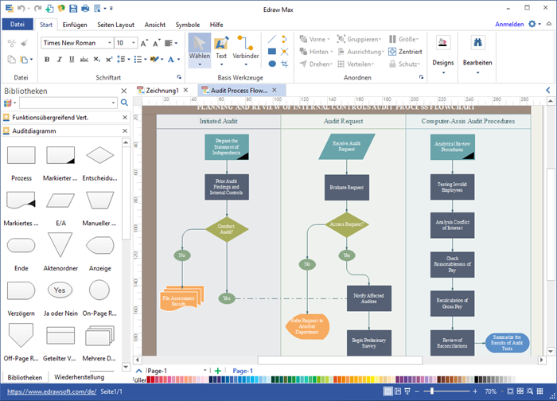Apply subscript formatting
This screenshot has width=557, height=401.
[96, 60]
